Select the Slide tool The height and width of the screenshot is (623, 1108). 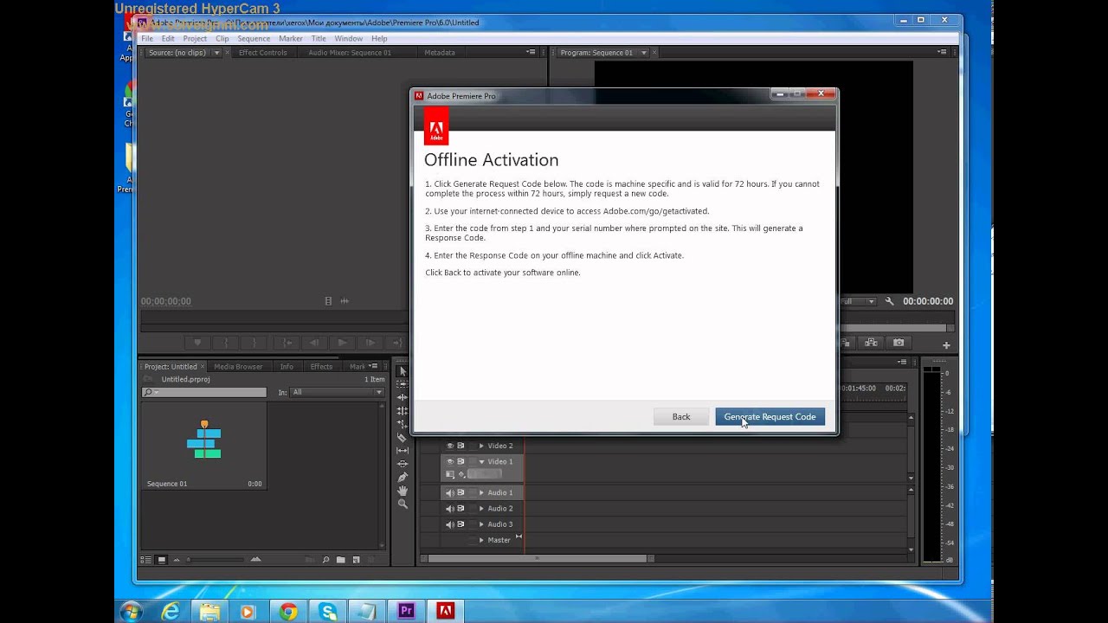(403, 464)
